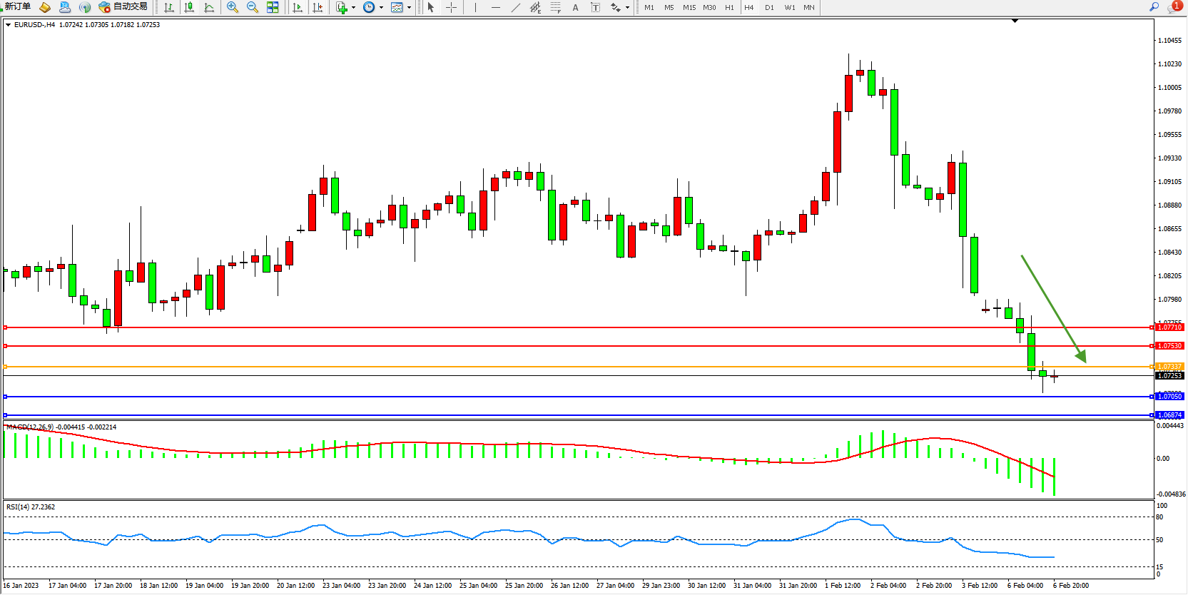Select the trendline drawing tool

coord(516,7)
